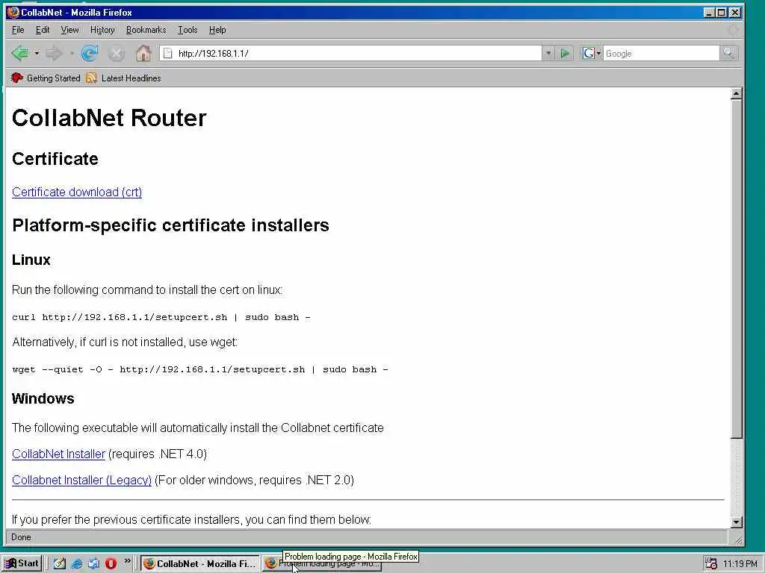Screen dimensions: 765x573
Task: Open the Bookmarks menu
Action: (x=146, y=30)
